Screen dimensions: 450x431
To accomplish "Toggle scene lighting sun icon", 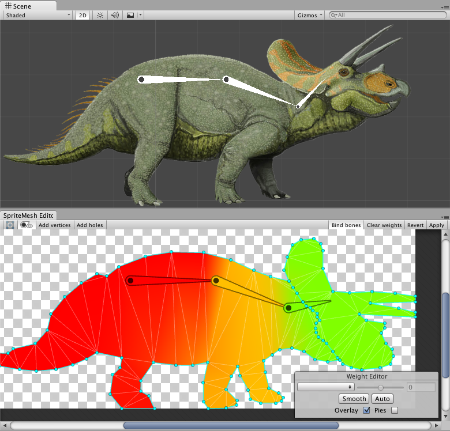I will point(100,16).
